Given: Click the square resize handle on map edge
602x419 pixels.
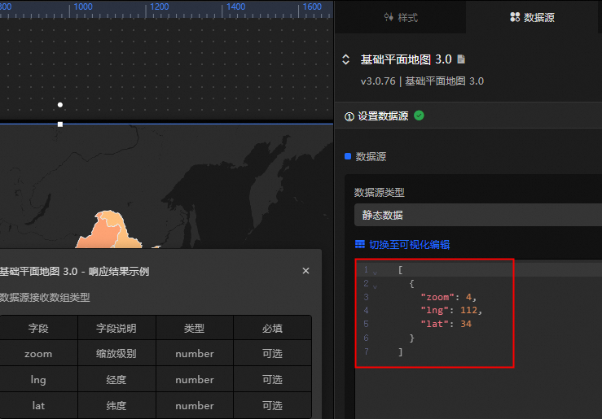Looking at the screenshot, I should click(60, 124).
